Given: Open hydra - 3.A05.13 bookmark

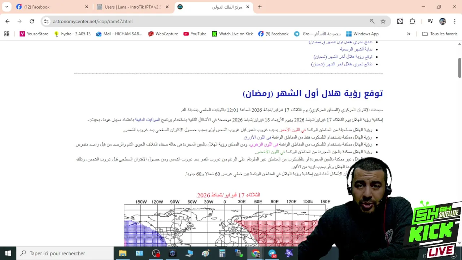Looking at the screenshot, I should point(72,34).
